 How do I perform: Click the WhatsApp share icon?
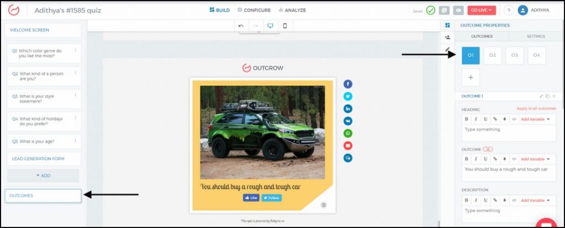click(348, 133)
